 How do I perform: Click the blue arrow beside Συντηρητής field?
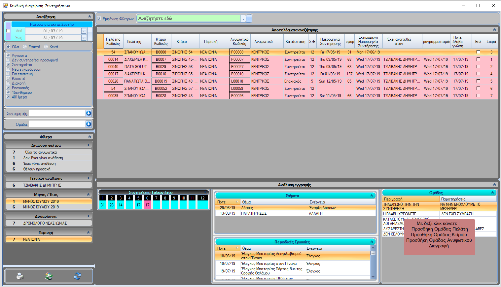point(89,113)
